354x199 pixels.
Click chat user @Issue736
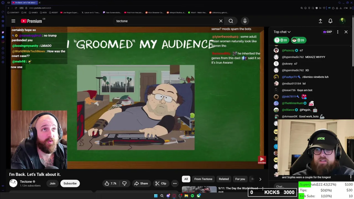289,90
